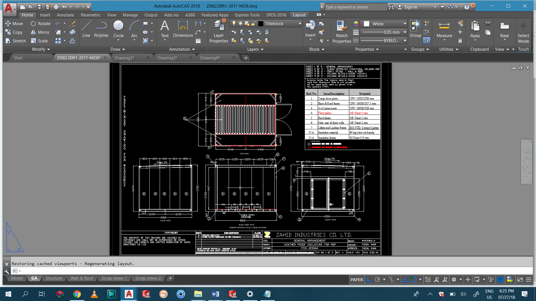This screenshot has height=301, width=536.
Task: Open the Annotate ribbon tab
Action: [65, 15]
